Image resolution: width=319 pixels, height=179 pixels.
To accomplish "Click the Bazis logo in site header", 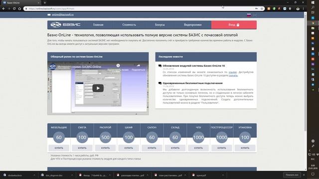I will (x=65, y=25).
